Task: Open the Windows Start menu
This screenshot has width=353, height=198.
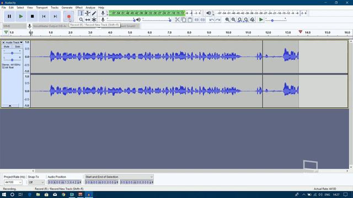Action: coord(4,194)
